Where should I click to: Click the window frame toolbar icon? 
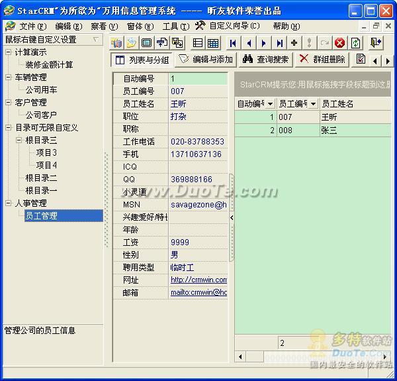tap(147, 43)
